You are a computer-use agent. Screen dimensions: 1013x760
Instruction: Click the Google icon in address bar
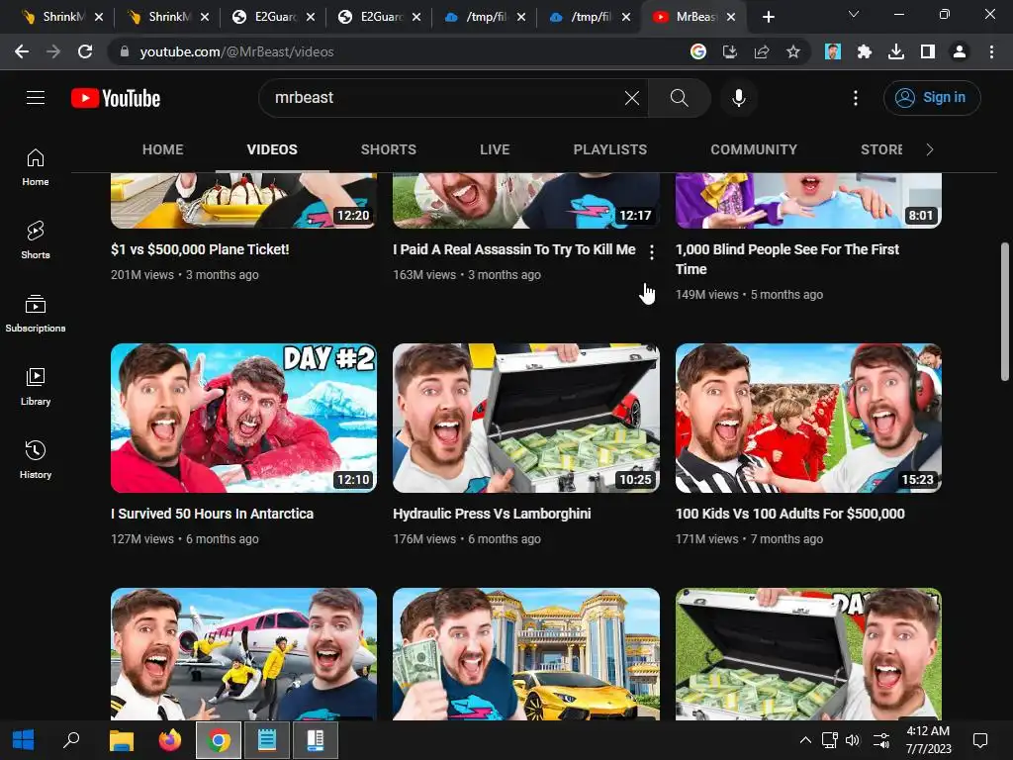pyautogui.click(x=697, y=51)
